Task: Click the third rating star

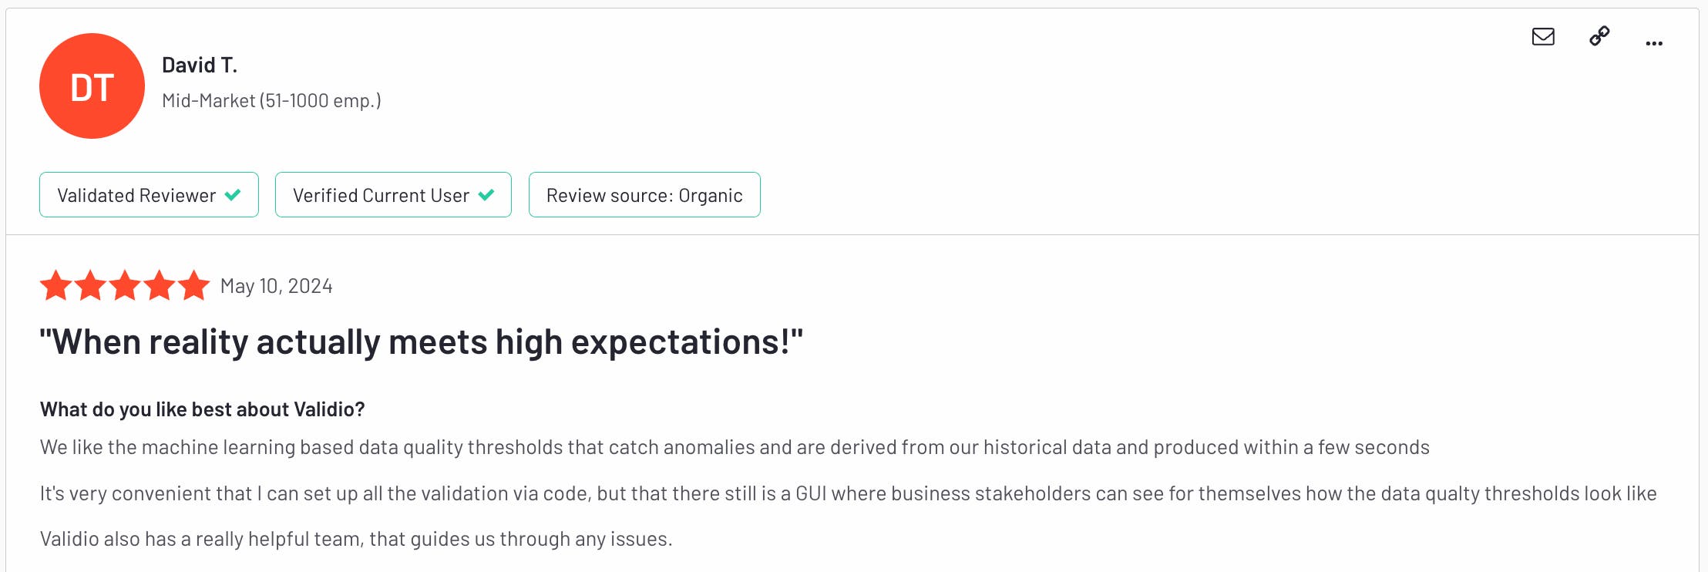Action: coord(125,285)
